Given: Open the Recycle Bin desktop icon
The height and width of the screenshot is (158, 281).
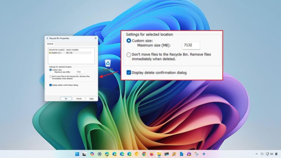Looking at the screenshot, I should coord(108,64).
